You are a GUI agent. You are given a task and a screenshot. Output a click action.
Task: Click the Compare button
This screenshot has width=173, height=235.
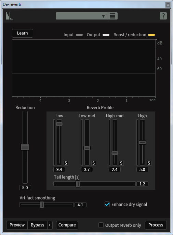click(67, 225)
